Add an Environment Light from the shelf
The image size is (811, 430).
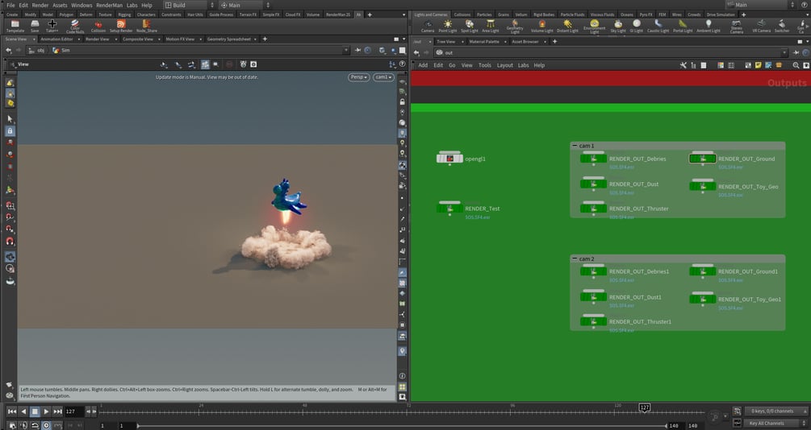click(x=594, y=27)
